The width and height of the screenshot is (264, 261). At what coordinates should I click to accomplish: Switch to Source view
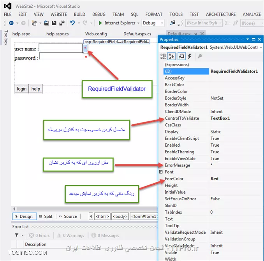[68, 216]
